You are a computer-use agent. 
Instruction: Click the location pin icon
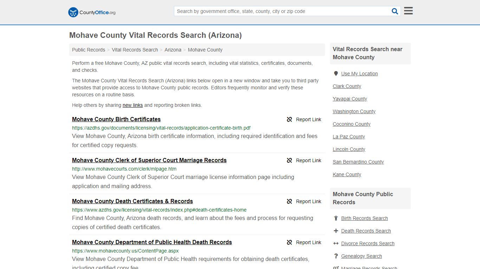pyautogui.click(x=336, y=74)
